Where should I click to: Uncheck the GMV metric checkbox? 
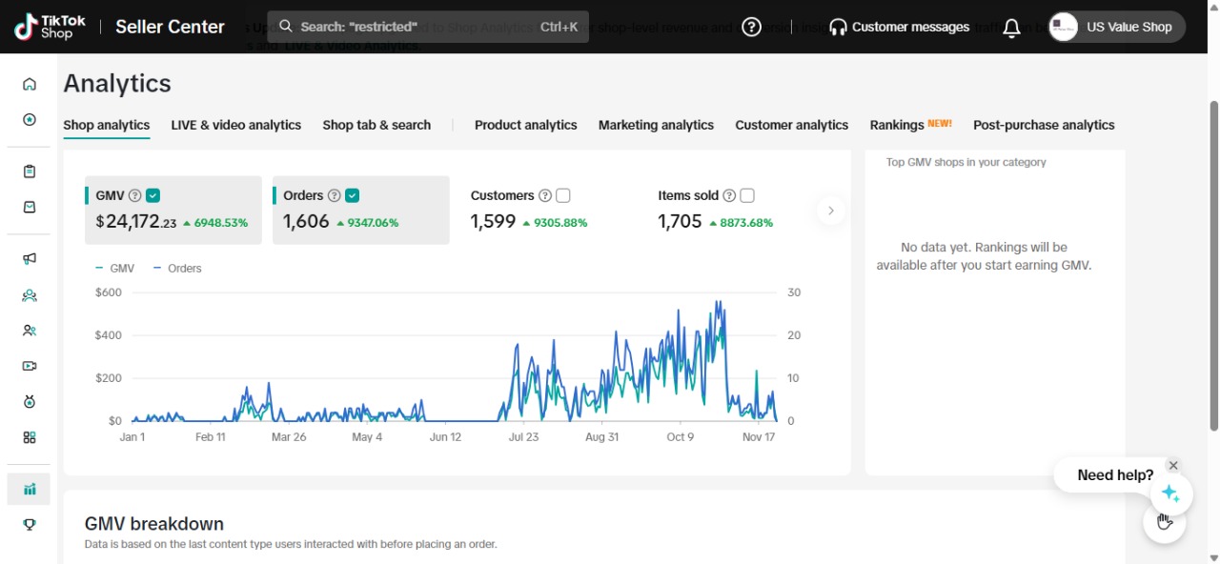click(x=153, y=195)
